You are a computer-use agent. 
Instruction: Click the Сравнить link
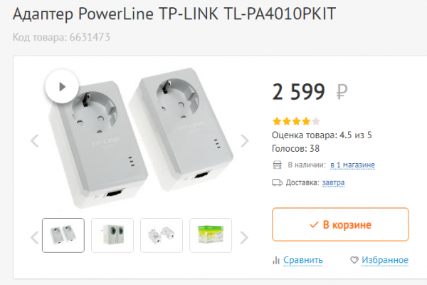pos(303,260)
